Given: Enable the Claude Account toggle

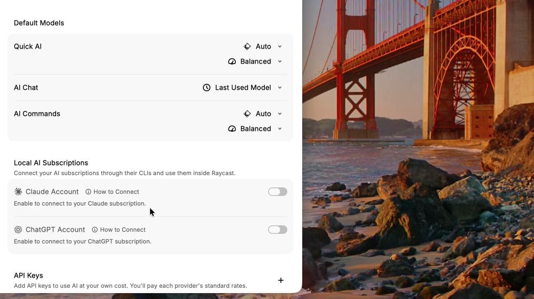Looking at the screenshot, I should pyautogui.click(x=277, y=192).
